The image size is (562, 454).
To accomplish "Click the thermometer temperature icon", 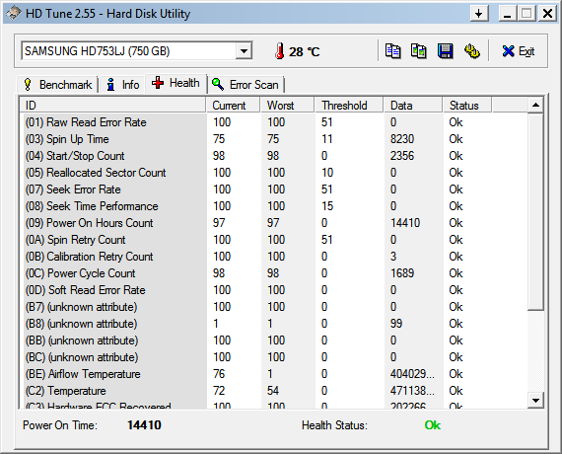I will 280,51.
